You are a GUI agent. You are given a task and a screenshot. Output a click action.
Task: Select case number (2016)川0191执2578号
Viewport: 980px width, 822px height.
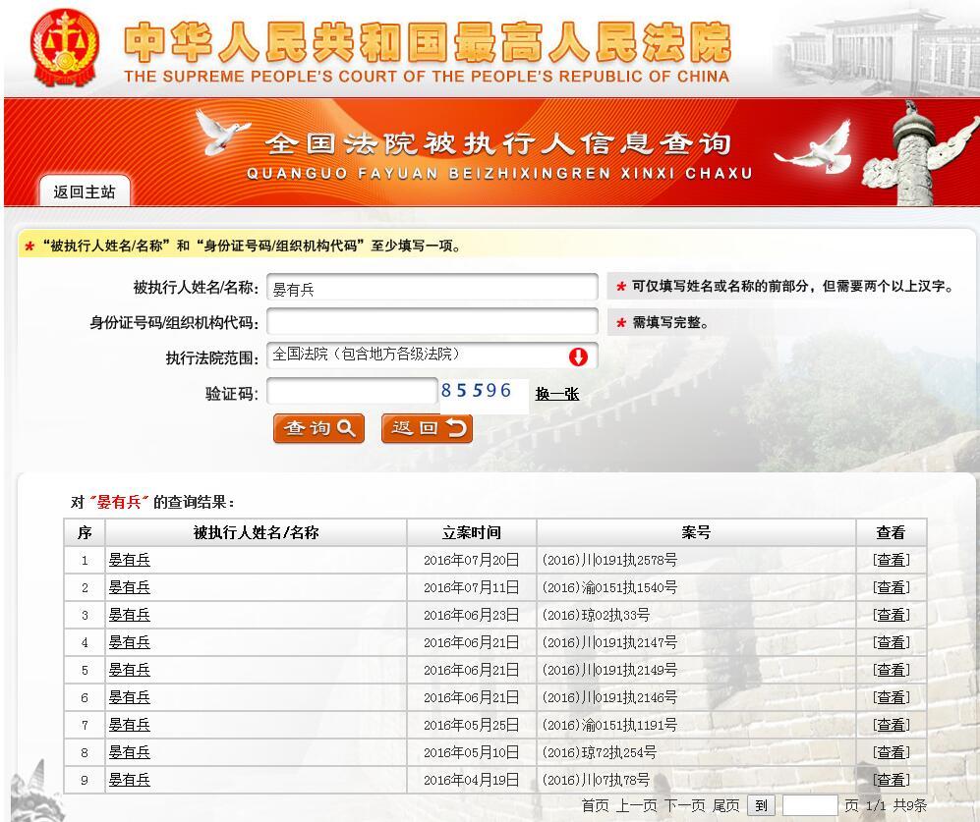click(609, 560)
